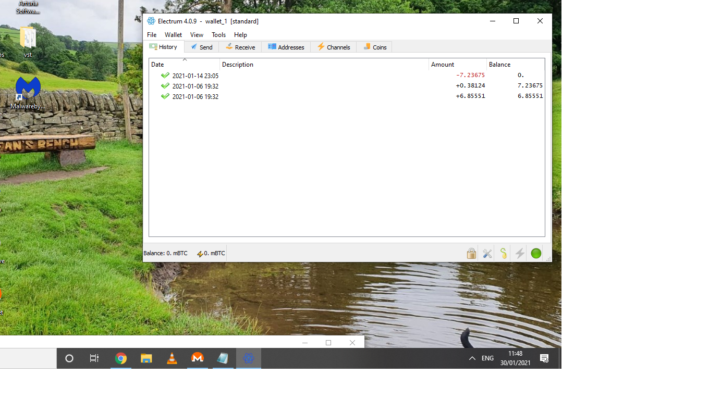Switch to the Addresses tab

tap(286, 46)
